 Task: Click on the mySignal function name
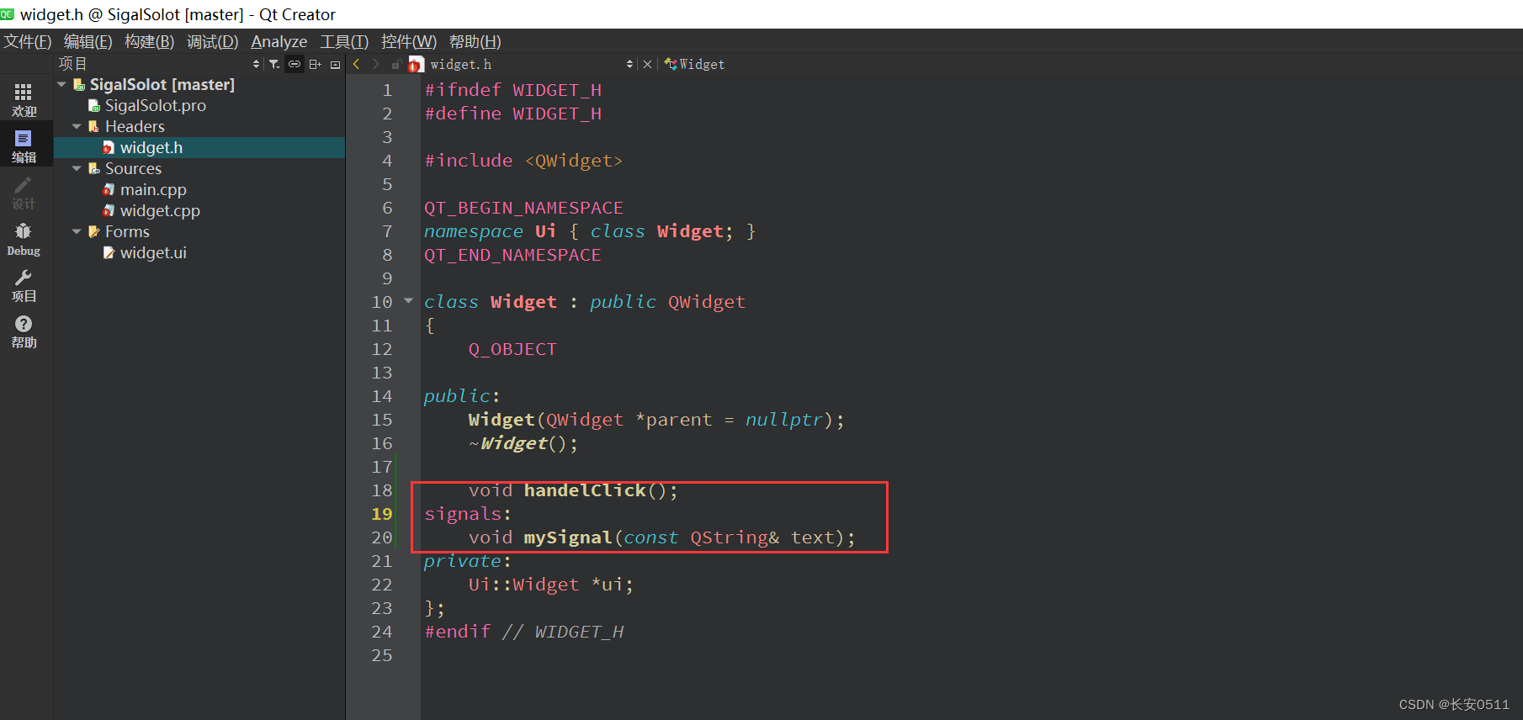coord(568,537)
